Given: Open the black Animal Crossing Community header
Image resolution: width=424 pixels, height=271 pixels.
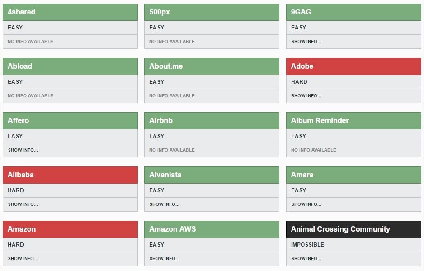Looking at the screenshot, I should pos(353,229).
